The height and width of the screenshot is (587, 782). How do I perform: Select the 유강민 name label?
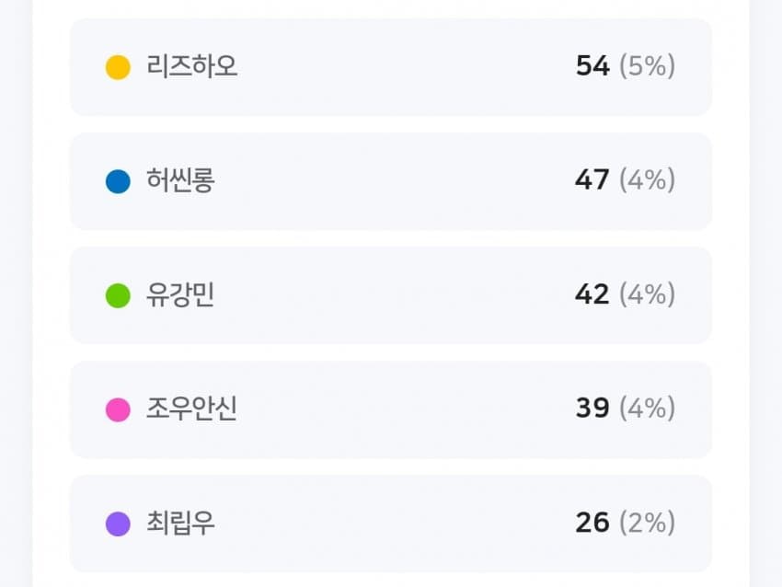pos(180,294)
